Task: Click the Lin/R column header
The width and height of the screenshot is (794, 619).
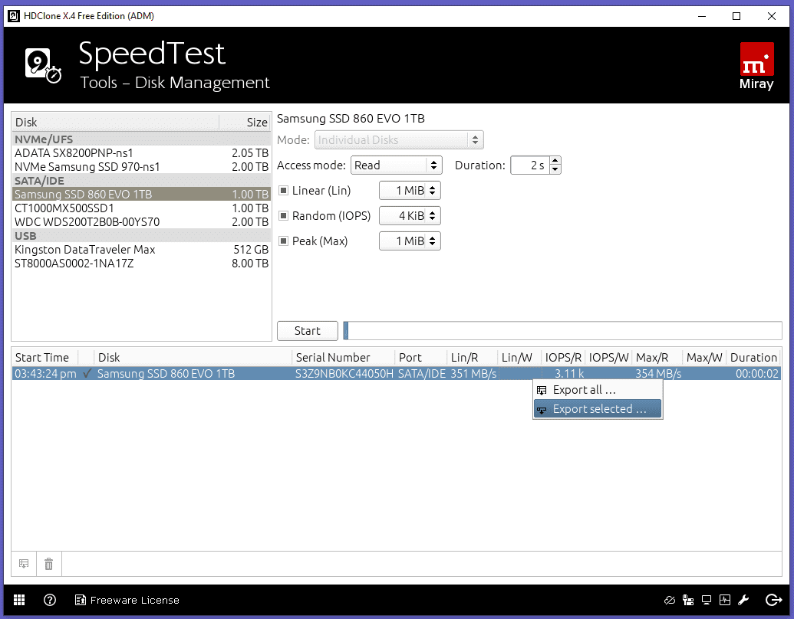Action: (x=472, y=358)
